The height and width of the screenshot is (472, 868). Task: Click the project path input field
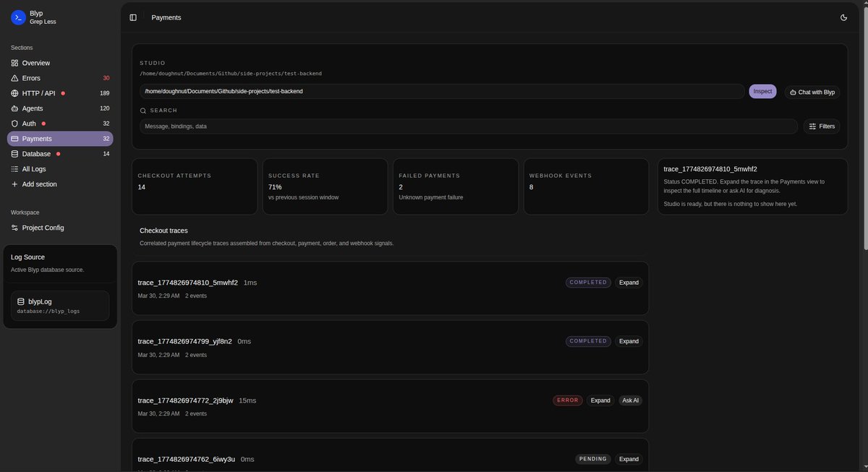[442, 91]
